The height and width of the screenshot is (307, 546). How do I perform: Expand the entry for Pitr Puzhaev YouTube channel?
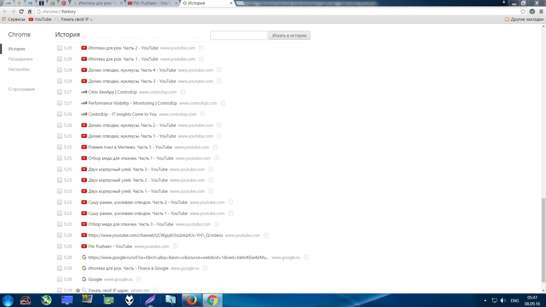pyautogui.click(x=175, y=246)
